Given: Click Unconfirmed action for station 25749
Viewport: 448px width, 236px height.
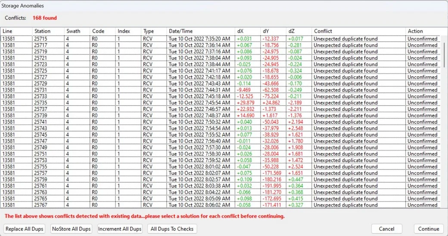Looking at the screenshot, I should coord(422,147).
